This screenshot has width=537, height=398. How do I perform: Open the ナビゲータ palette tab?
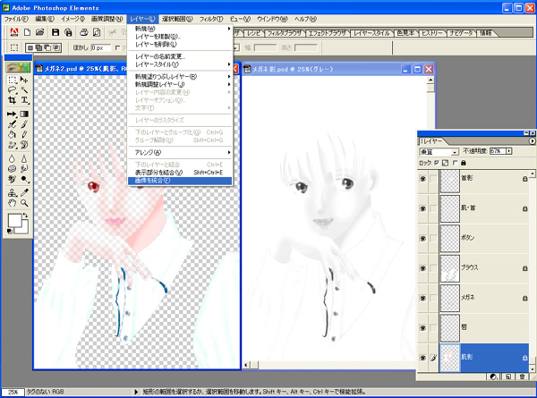pyautogui.click(x=461, y=33)
